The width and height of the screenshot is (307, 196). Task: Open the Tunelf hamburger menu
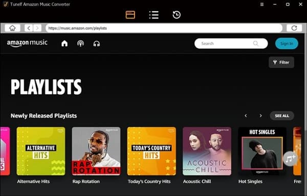click(262, 4)
